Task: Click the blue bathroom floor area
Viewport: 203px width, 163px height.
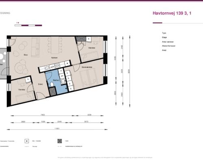Action: 56,81
